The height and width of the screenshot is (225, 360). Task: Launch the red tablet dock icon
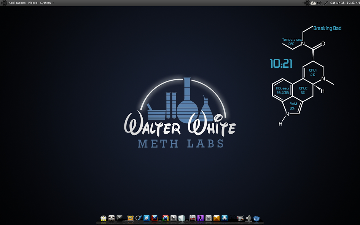(241, 218)
